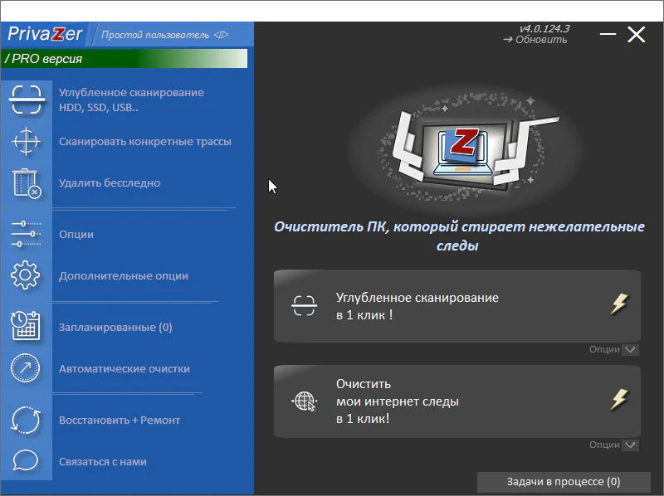Minimize the PrivaZer window

pyautogui.click(x=608, y=34)
